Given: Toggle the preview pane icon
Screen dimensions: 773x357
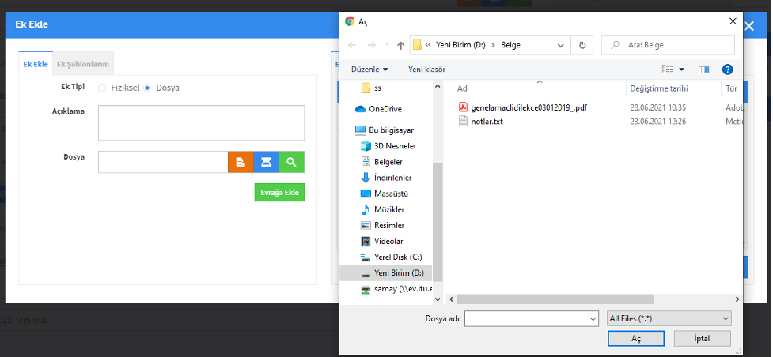Looking at the screenshot, I should click(x=703, y=70).
